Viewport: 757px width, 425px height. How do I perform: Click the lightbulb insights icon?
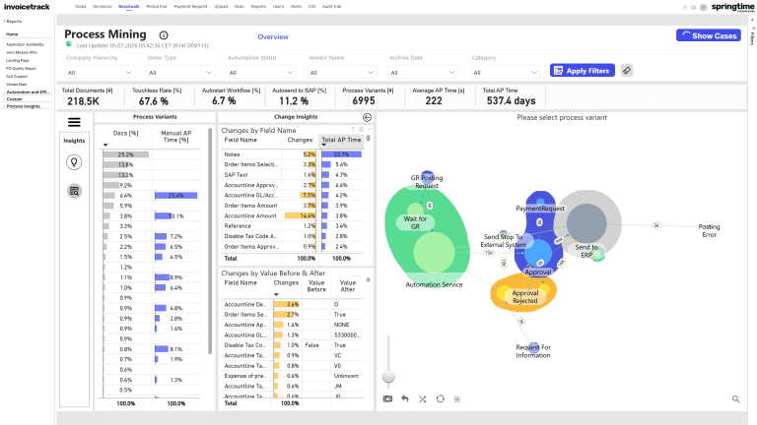(x=74, y=162)
